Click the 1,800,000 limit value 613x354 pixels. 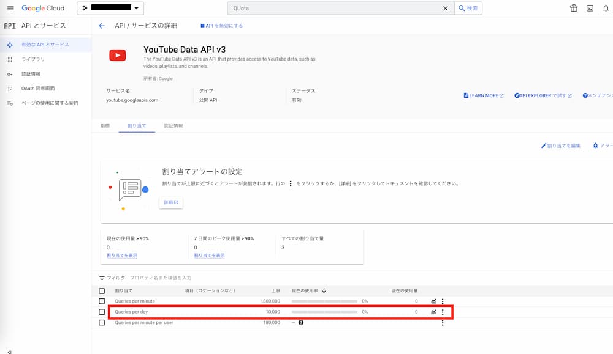270,301
